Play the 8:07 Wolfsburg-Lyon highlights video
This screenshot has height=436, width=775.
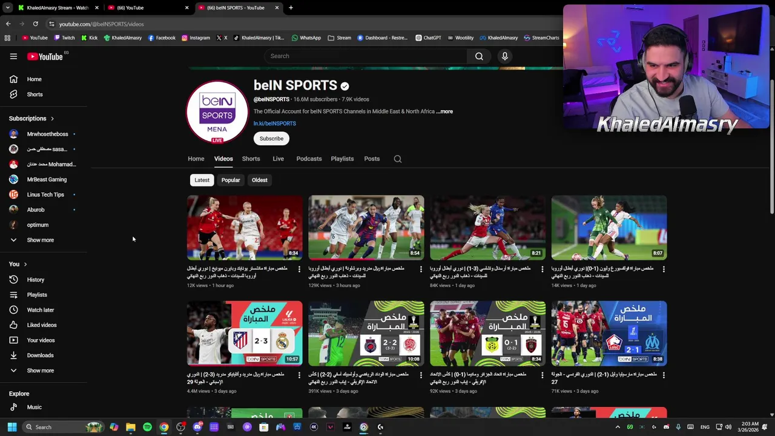[x=609, y=228]
